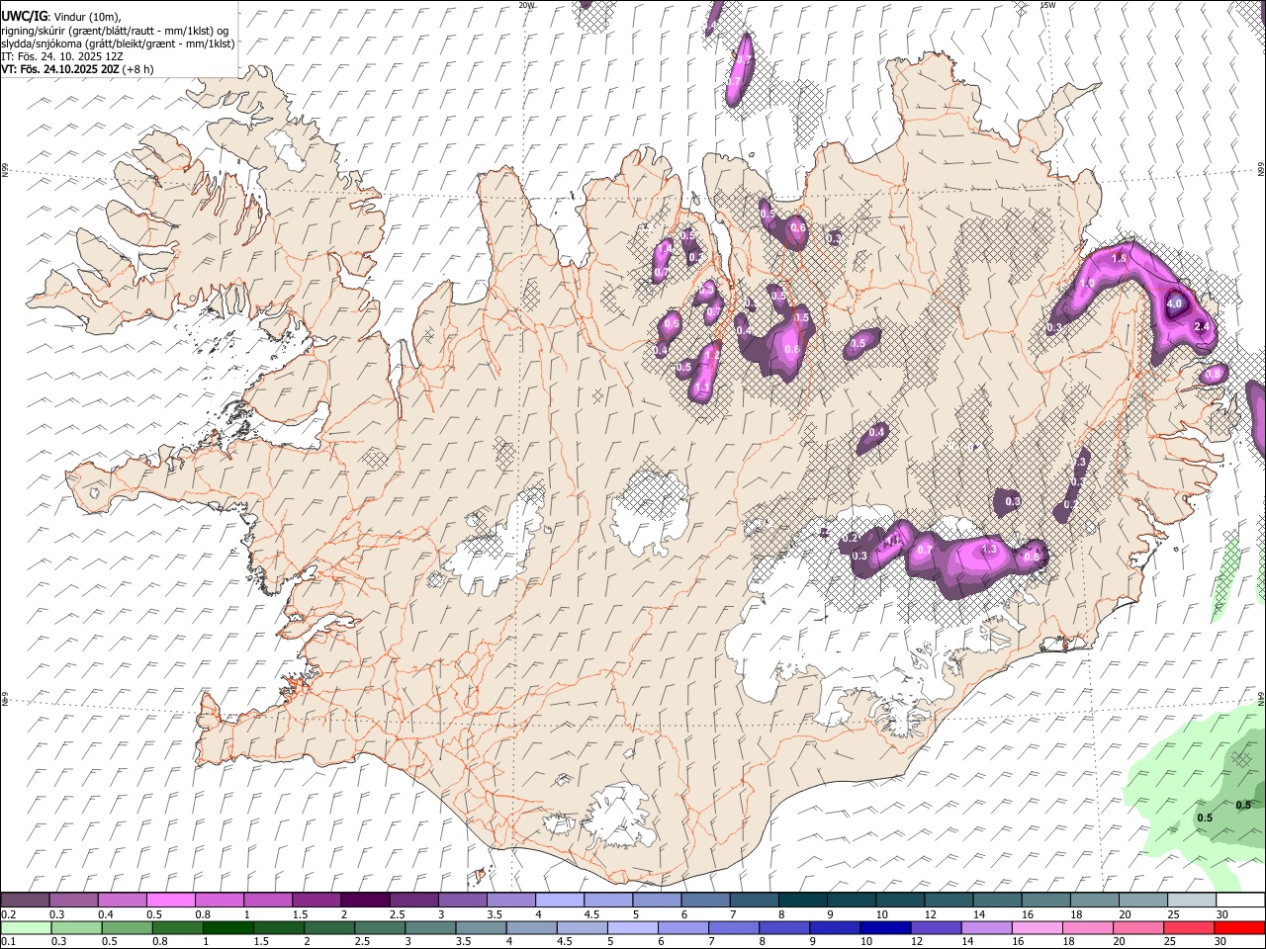Click the dark purple swatch above top-row label 2
The image size is (1266, 949).
click(x=365, y=900)
